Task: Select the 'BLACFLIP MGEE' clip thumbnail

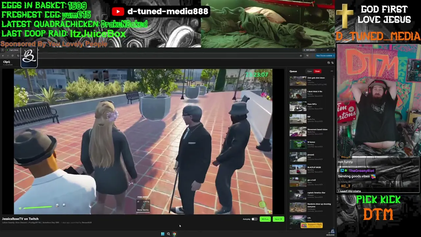Action: [x=298, y=170]
